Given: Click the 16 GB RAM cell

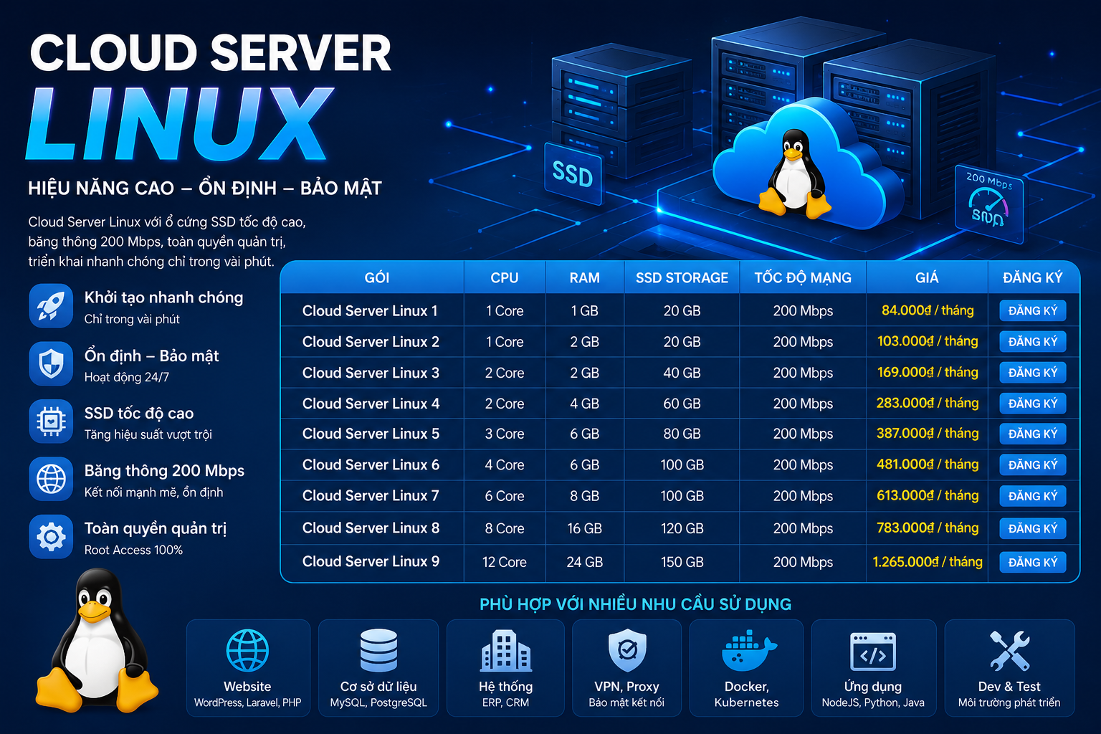Looking at the screenshot, I should coord(585,528).
